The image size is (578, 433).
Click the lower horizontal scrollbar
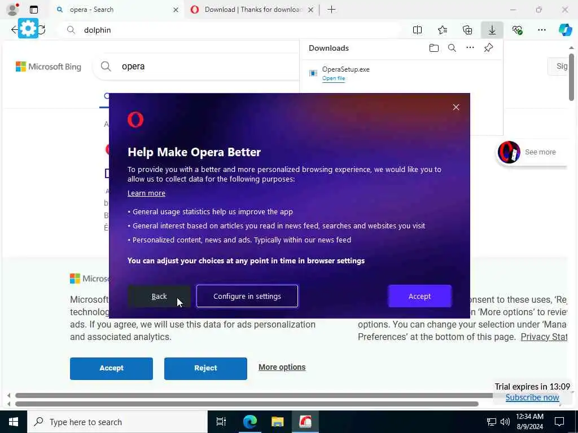pos(247,404)
